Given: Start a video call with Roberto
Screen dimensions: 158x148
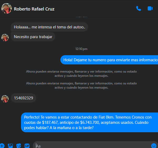Looking at the screenshot, I should (150, 8).
